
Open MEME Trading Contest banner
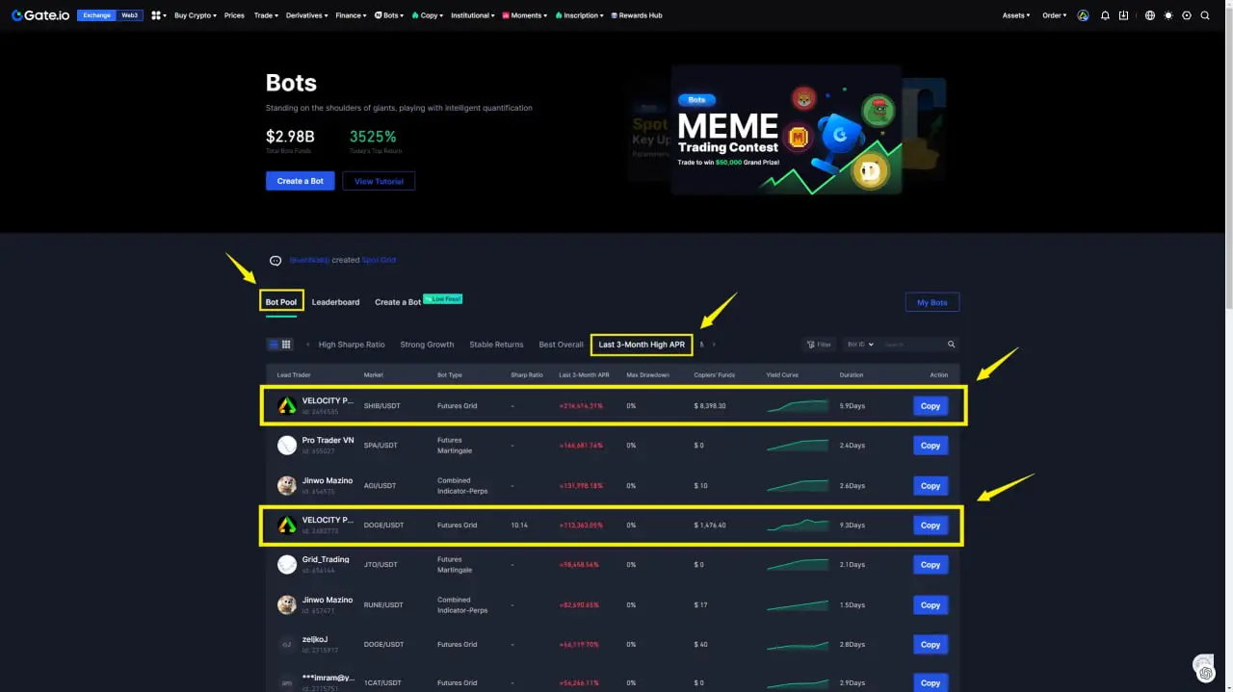click(786, 129)
